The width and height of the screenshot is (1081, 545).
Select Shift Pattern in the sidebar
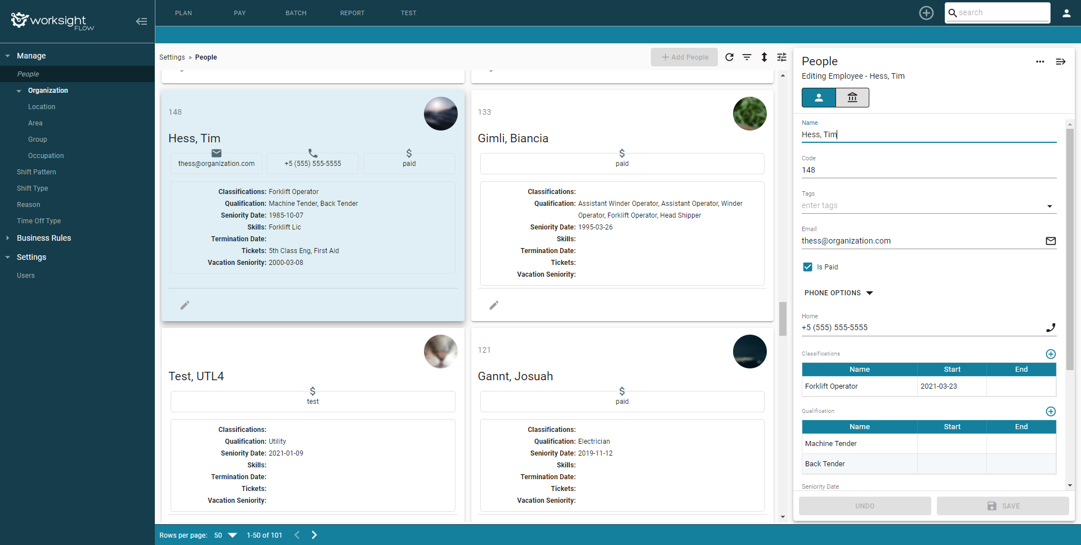[x=37, y=172]
